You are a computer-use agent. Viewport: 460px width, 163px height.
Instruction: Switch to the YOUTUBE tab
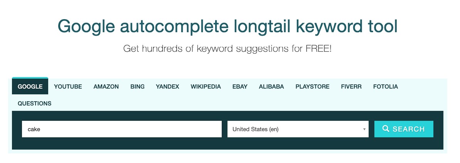pos(68,87)
